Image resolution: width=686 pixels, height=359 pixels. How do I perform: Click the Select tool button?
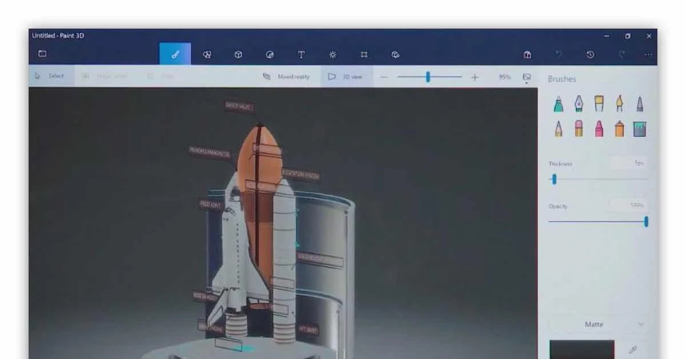click(51, 76)
